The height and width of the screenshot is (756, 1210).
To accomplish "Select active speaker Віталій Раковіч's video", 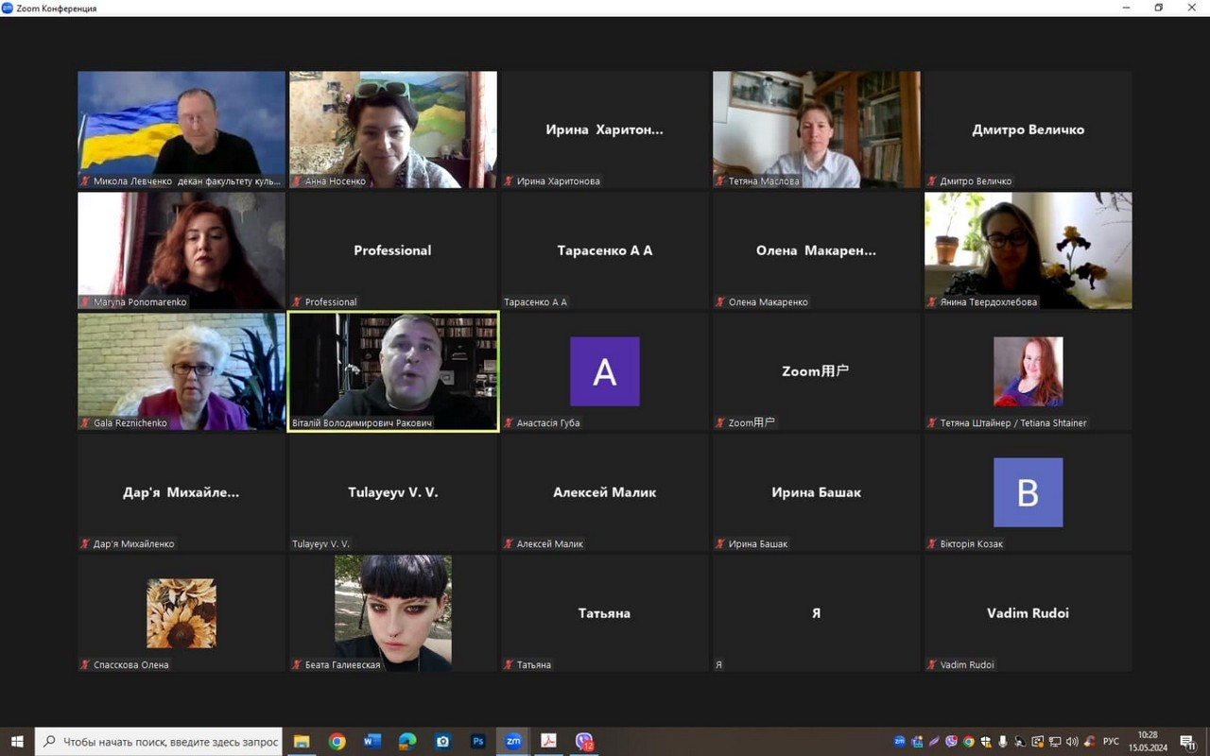I will tap(393, 371).
